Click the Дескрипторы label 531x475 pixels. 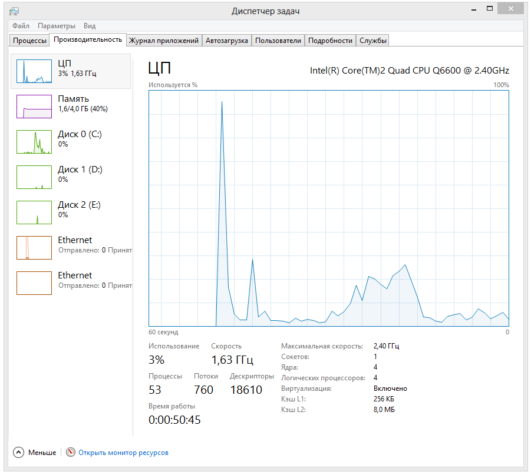pos(252,376)
